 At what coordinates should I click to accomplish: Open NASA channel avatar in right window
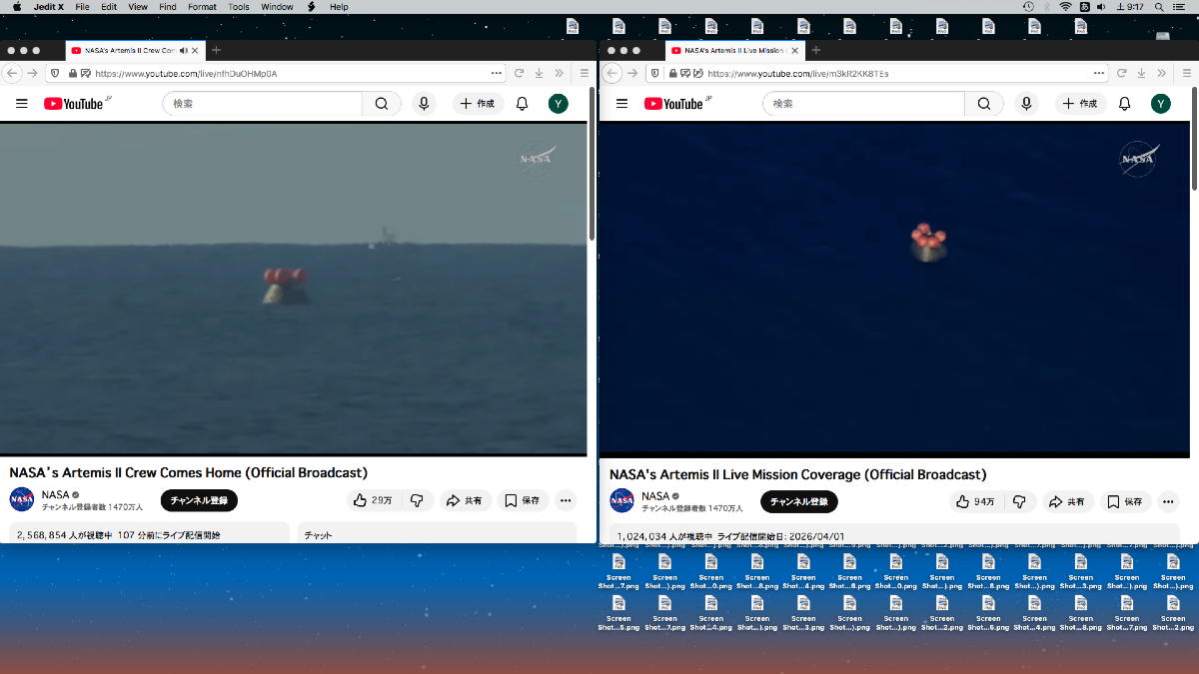point(622,500)
